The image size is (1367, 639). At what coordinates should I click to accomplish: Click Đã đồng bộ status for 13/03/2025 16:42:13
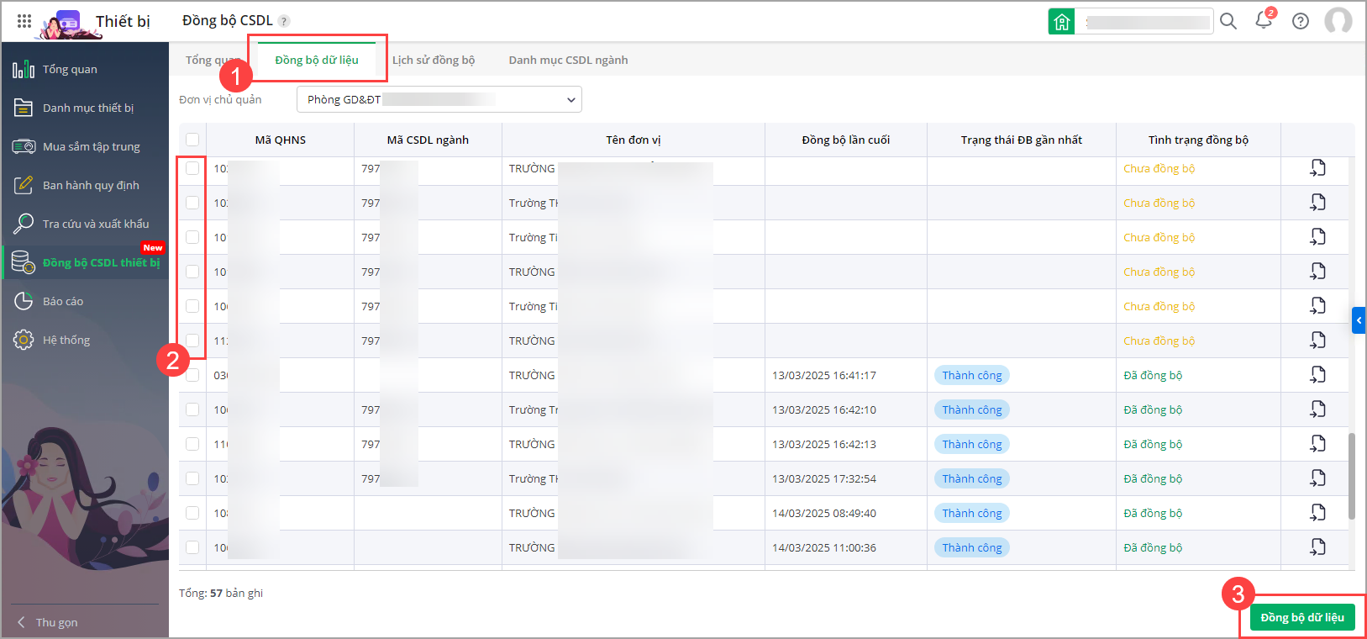(1153, 444)
